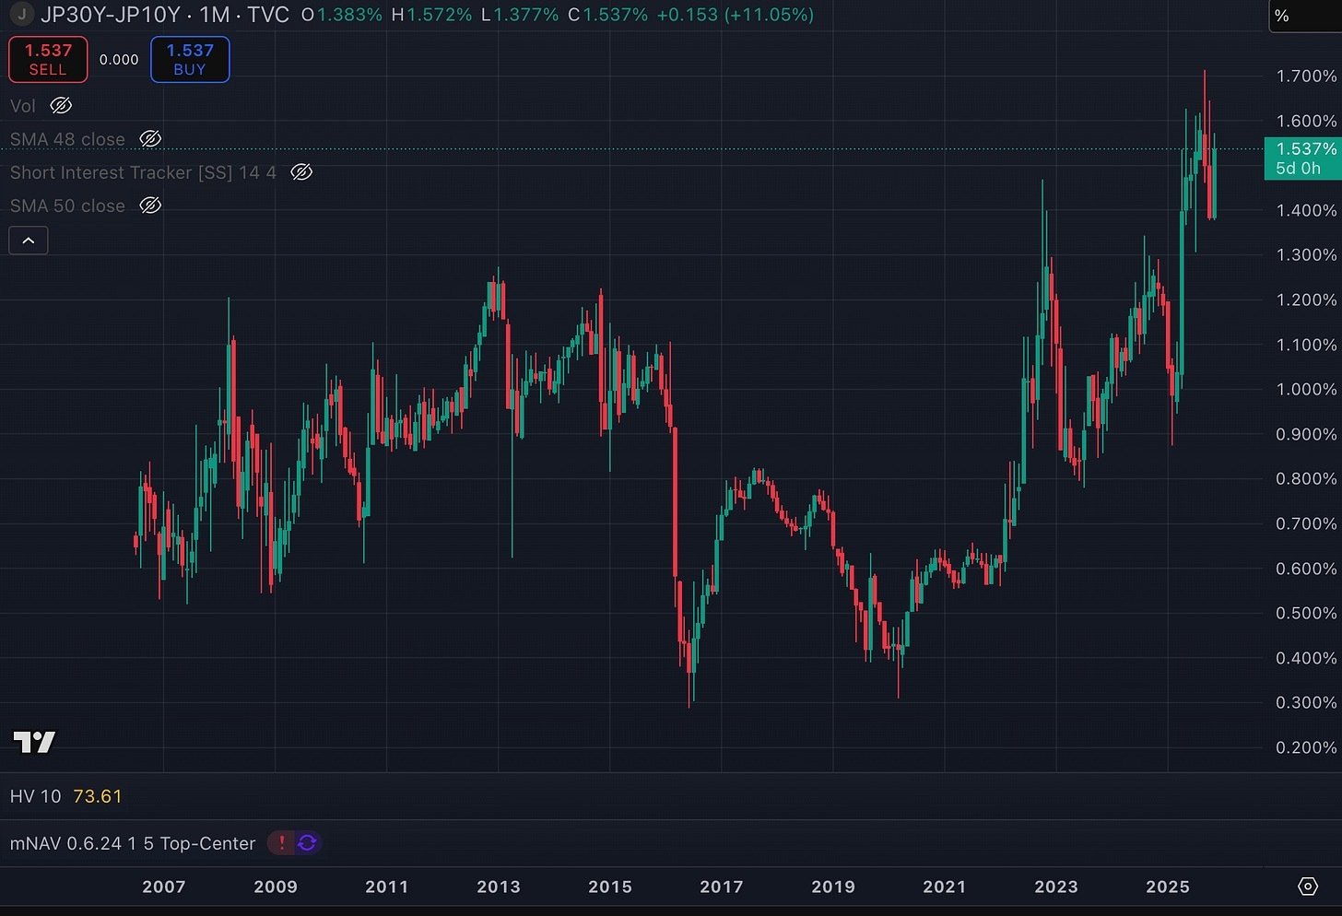Click the 2025 label on the date axis
This screenshot has height=916, width=1342.
pos(1167,886)
